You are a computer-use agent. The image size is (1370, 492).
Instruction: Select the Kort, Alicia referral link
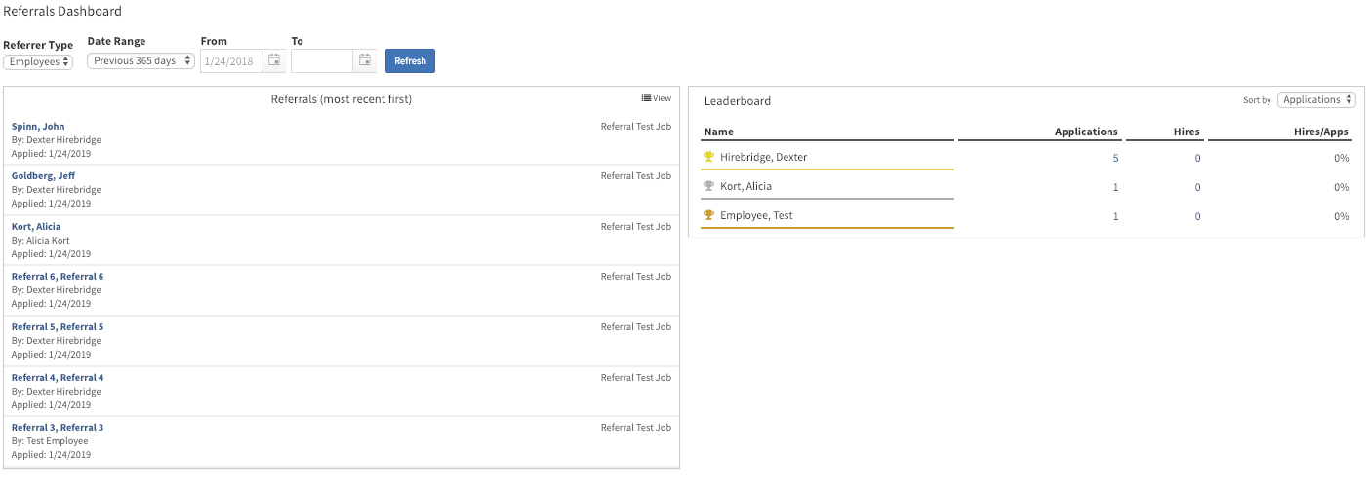[36, 227]
